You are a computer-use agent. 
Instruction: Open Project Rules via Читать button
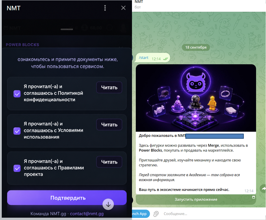pyautogui.click(x=109, y=162)
